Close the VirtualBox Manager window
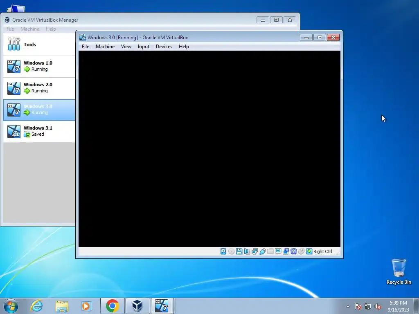Image resolution: width=419 pixels, height=314 pixels. [290, 20]
